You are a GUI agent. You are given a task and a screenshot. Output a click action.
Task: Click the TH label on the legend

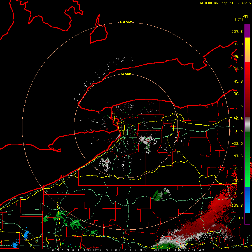[x=241, y=218]
